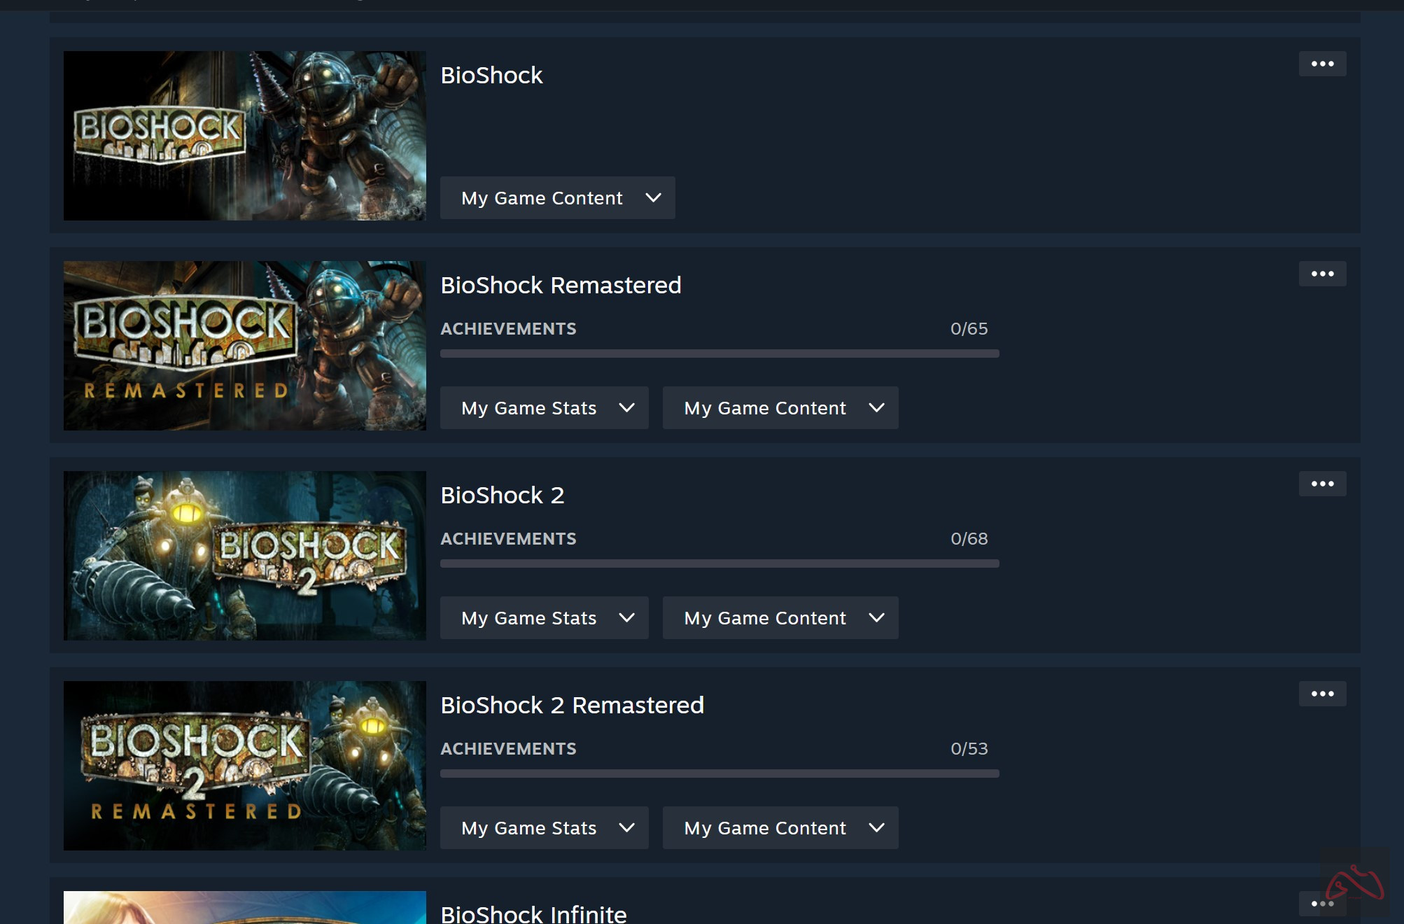1404x924 pixels.
Task: Expand My Game Content for BioShock 2
Action: [x=780, y=618]
